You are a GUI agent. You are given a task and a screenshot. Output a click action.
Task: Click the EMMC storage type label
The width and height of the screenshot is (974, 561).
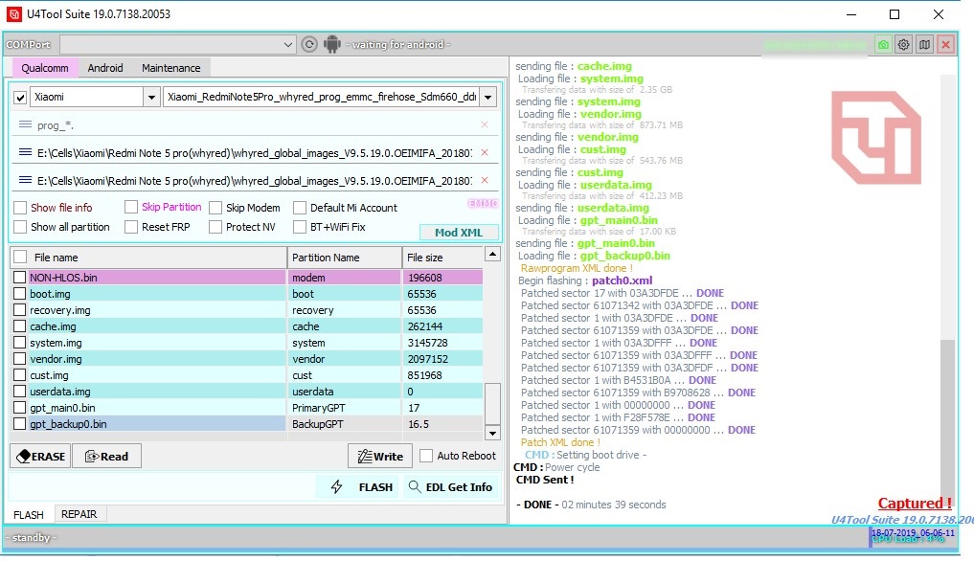(483, 203)
